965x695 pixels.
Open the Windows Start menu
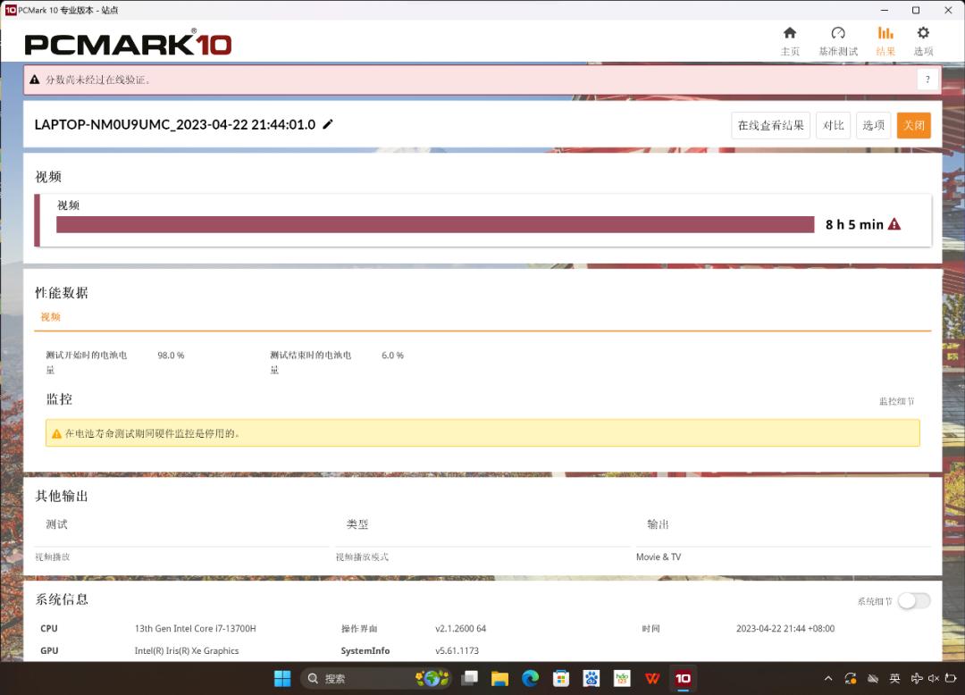(x=282, y=678)
